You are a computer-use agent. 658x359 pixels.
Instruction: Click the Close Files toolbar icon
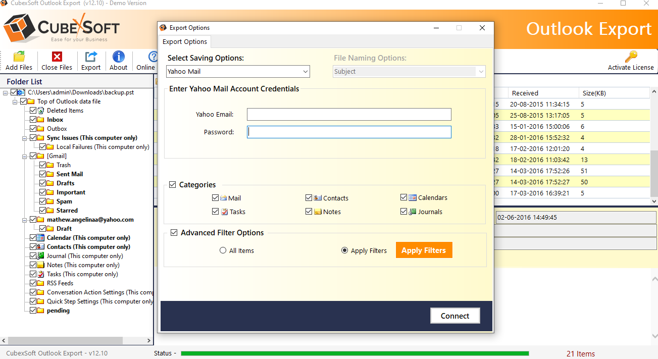tap(57, 57)
